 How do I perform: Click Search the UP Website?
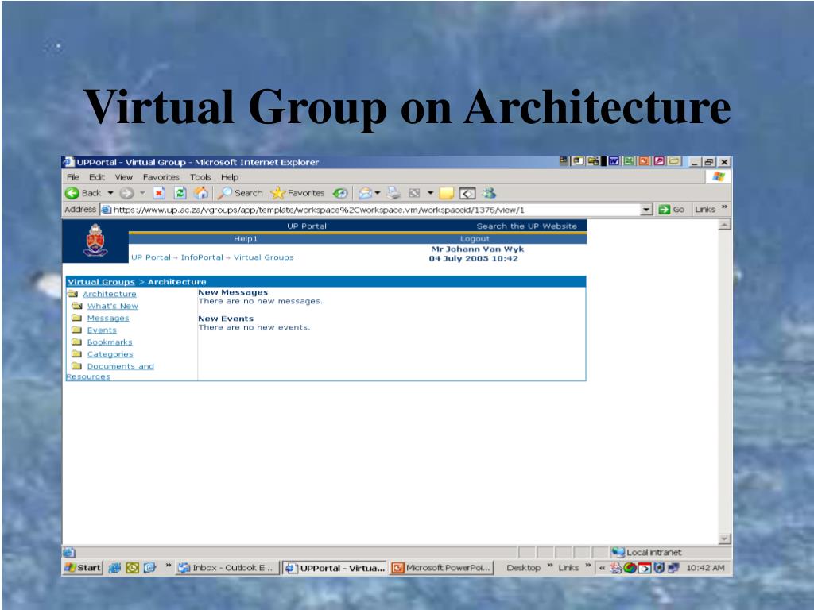[x=527, y=226]
